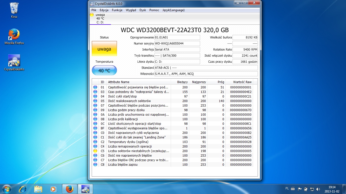Open Windows Media Player from the taskbar
346x194 pixels.
pos(53,189)
